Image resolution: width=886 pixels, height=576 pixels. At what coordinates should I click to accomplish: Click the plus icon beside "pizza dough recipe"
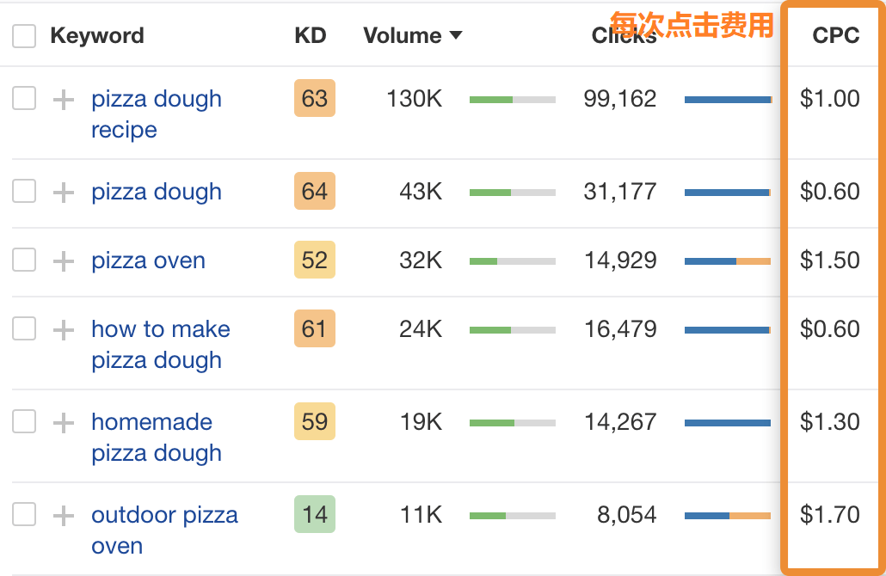[x=62, y=99]
